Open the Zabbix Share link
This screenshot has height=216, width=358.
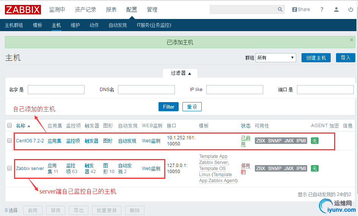coord(301,9)
